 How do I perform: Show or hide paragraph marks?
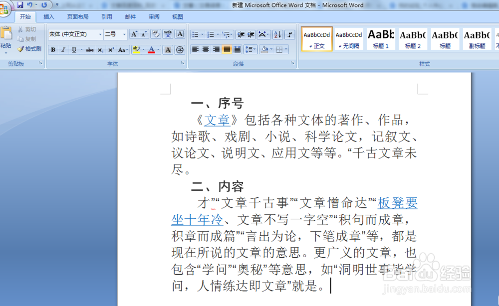point(289,34)
